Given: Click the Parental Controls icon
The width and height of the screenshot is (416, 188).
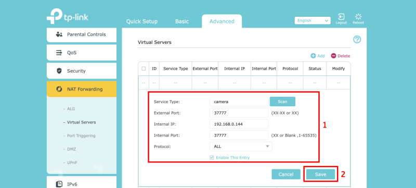Looking at the screenshot, I should [x=59, y=34].
